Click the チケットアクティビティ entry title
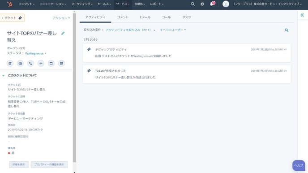This screenshot has height=173, width=308. tap(111, 50)
